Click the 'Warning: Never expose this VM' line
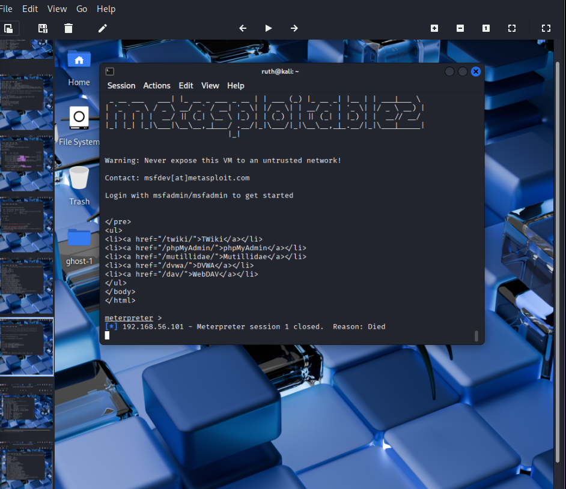 [x=223, y=160]
